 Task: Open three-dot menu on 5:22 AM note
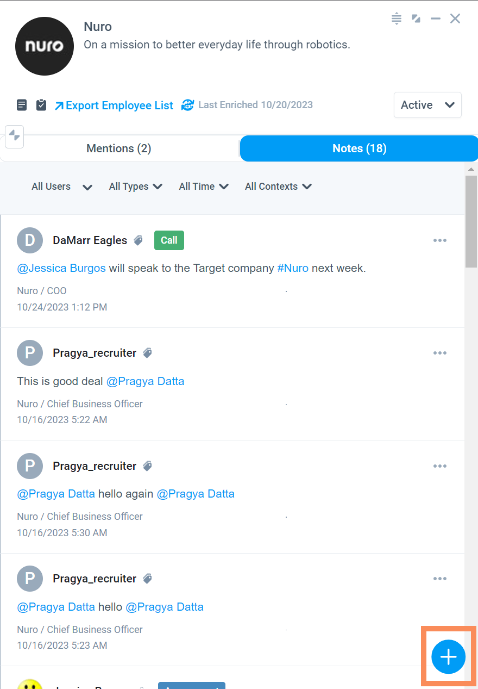pyautogui.click(x=440, y=353)
